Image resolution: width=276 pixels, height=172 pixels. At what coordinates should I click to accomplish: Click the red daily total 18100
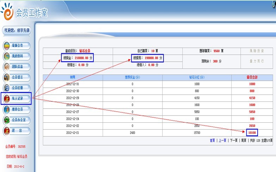[252, 133]
